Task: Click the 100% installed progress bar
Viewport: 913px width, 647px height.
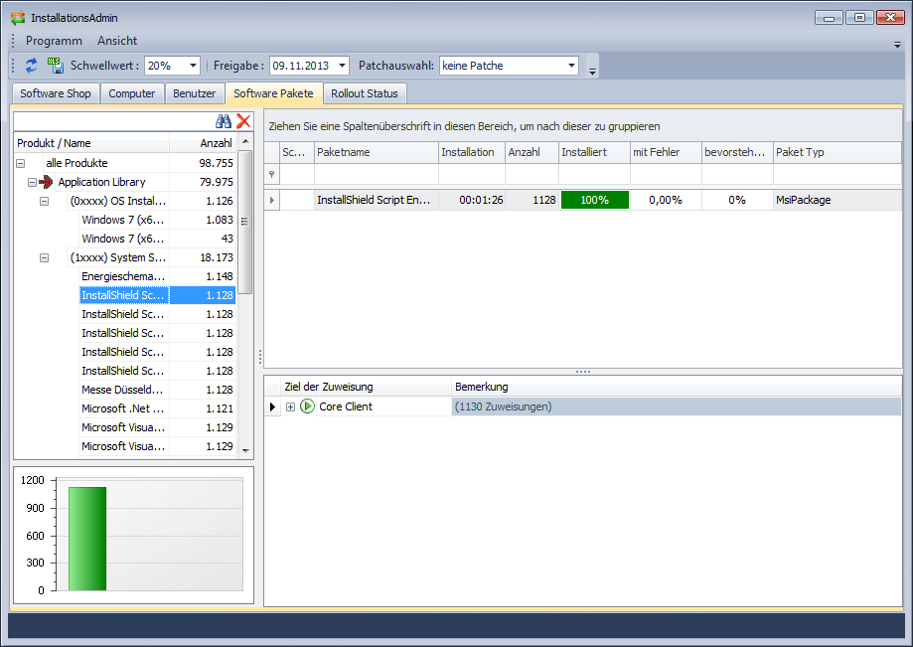Action: pyautogui.click(x=595, y=200)
